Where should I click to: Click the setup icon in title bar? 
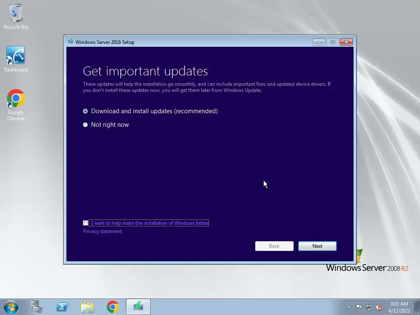(x=71, y=41)
